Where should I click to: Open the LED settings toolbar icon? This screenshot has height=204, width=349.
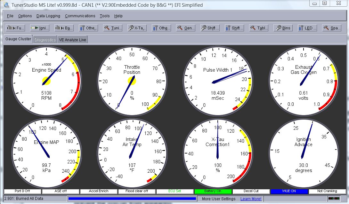click(307, 28)
